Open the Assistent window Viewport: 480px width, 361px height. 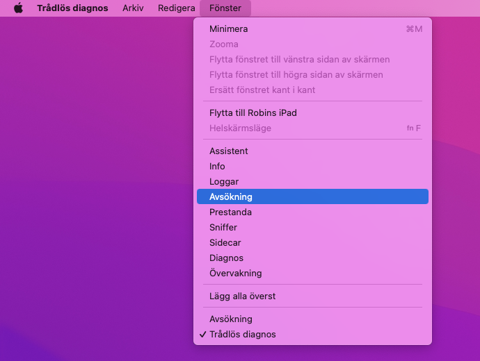click(228, 151)
